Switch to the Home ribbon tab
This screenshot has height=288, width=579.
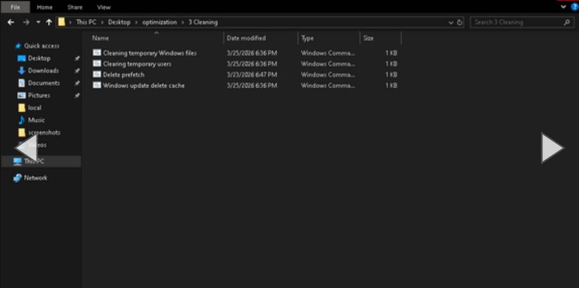pos(45,7)
